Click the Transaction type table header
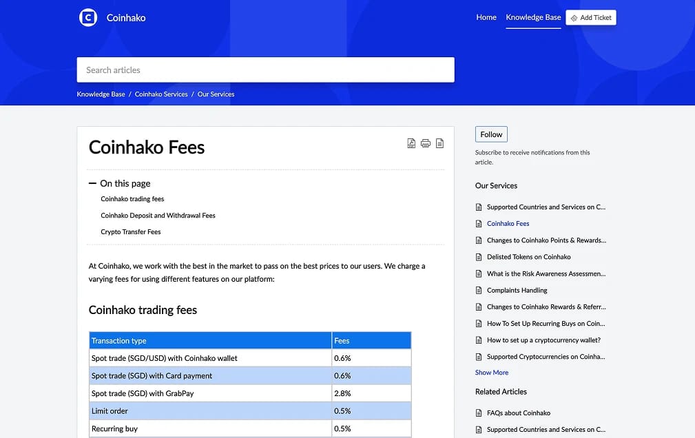 (x=210, y=340)
